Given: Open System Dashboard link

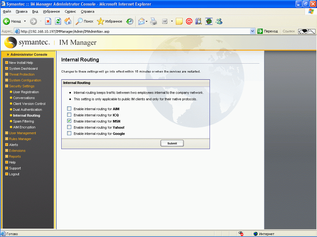Looking at the screenshot, I should (23, 69).
